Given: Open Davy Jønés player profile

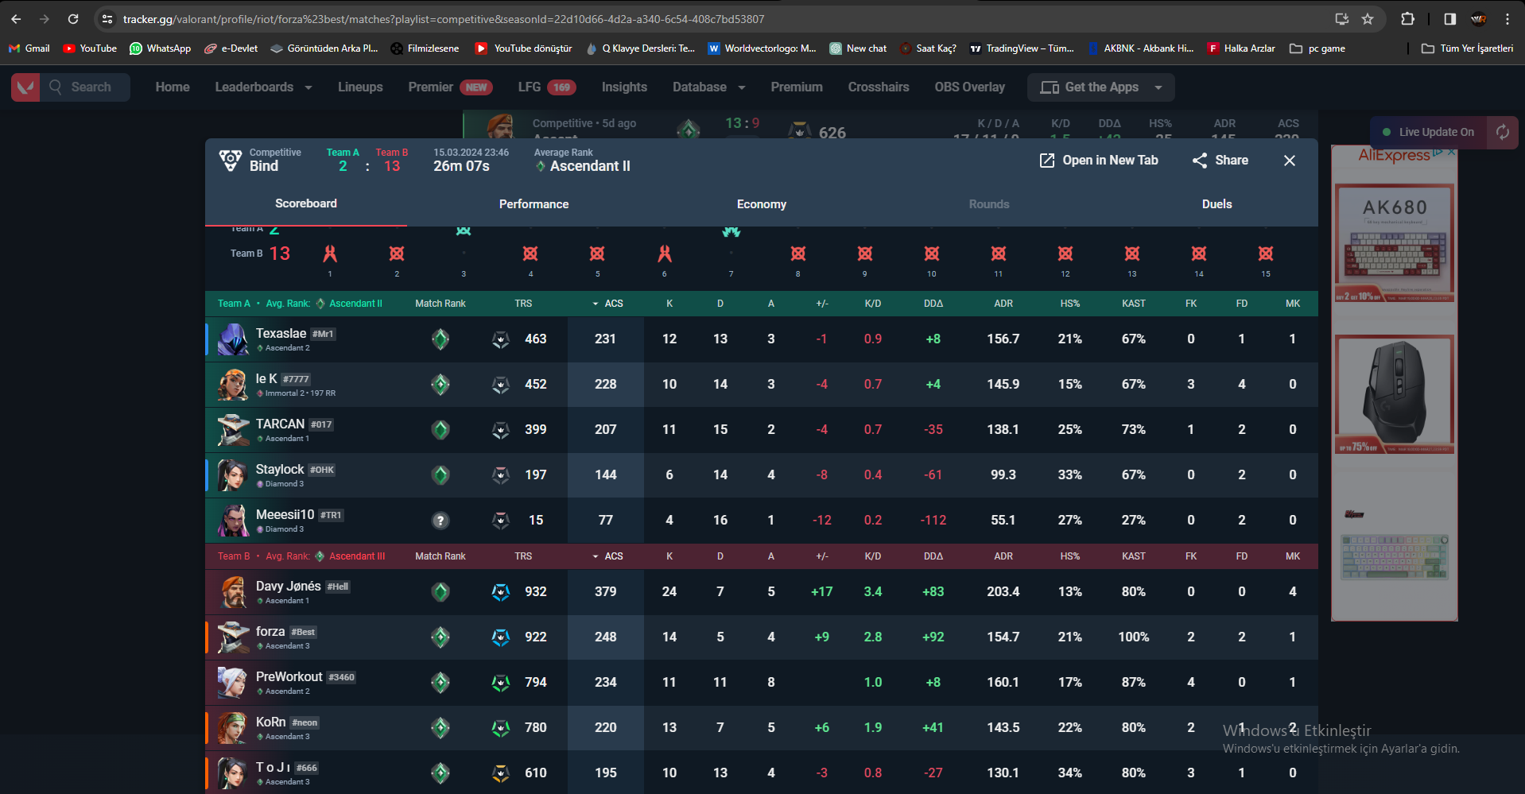Looking at the screenshot, I should 289,587.
